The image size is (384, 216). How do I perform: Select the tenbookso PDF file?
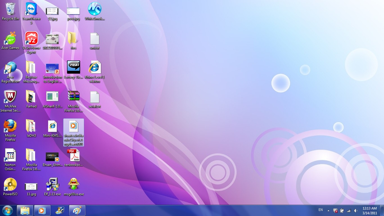(73, 156)
